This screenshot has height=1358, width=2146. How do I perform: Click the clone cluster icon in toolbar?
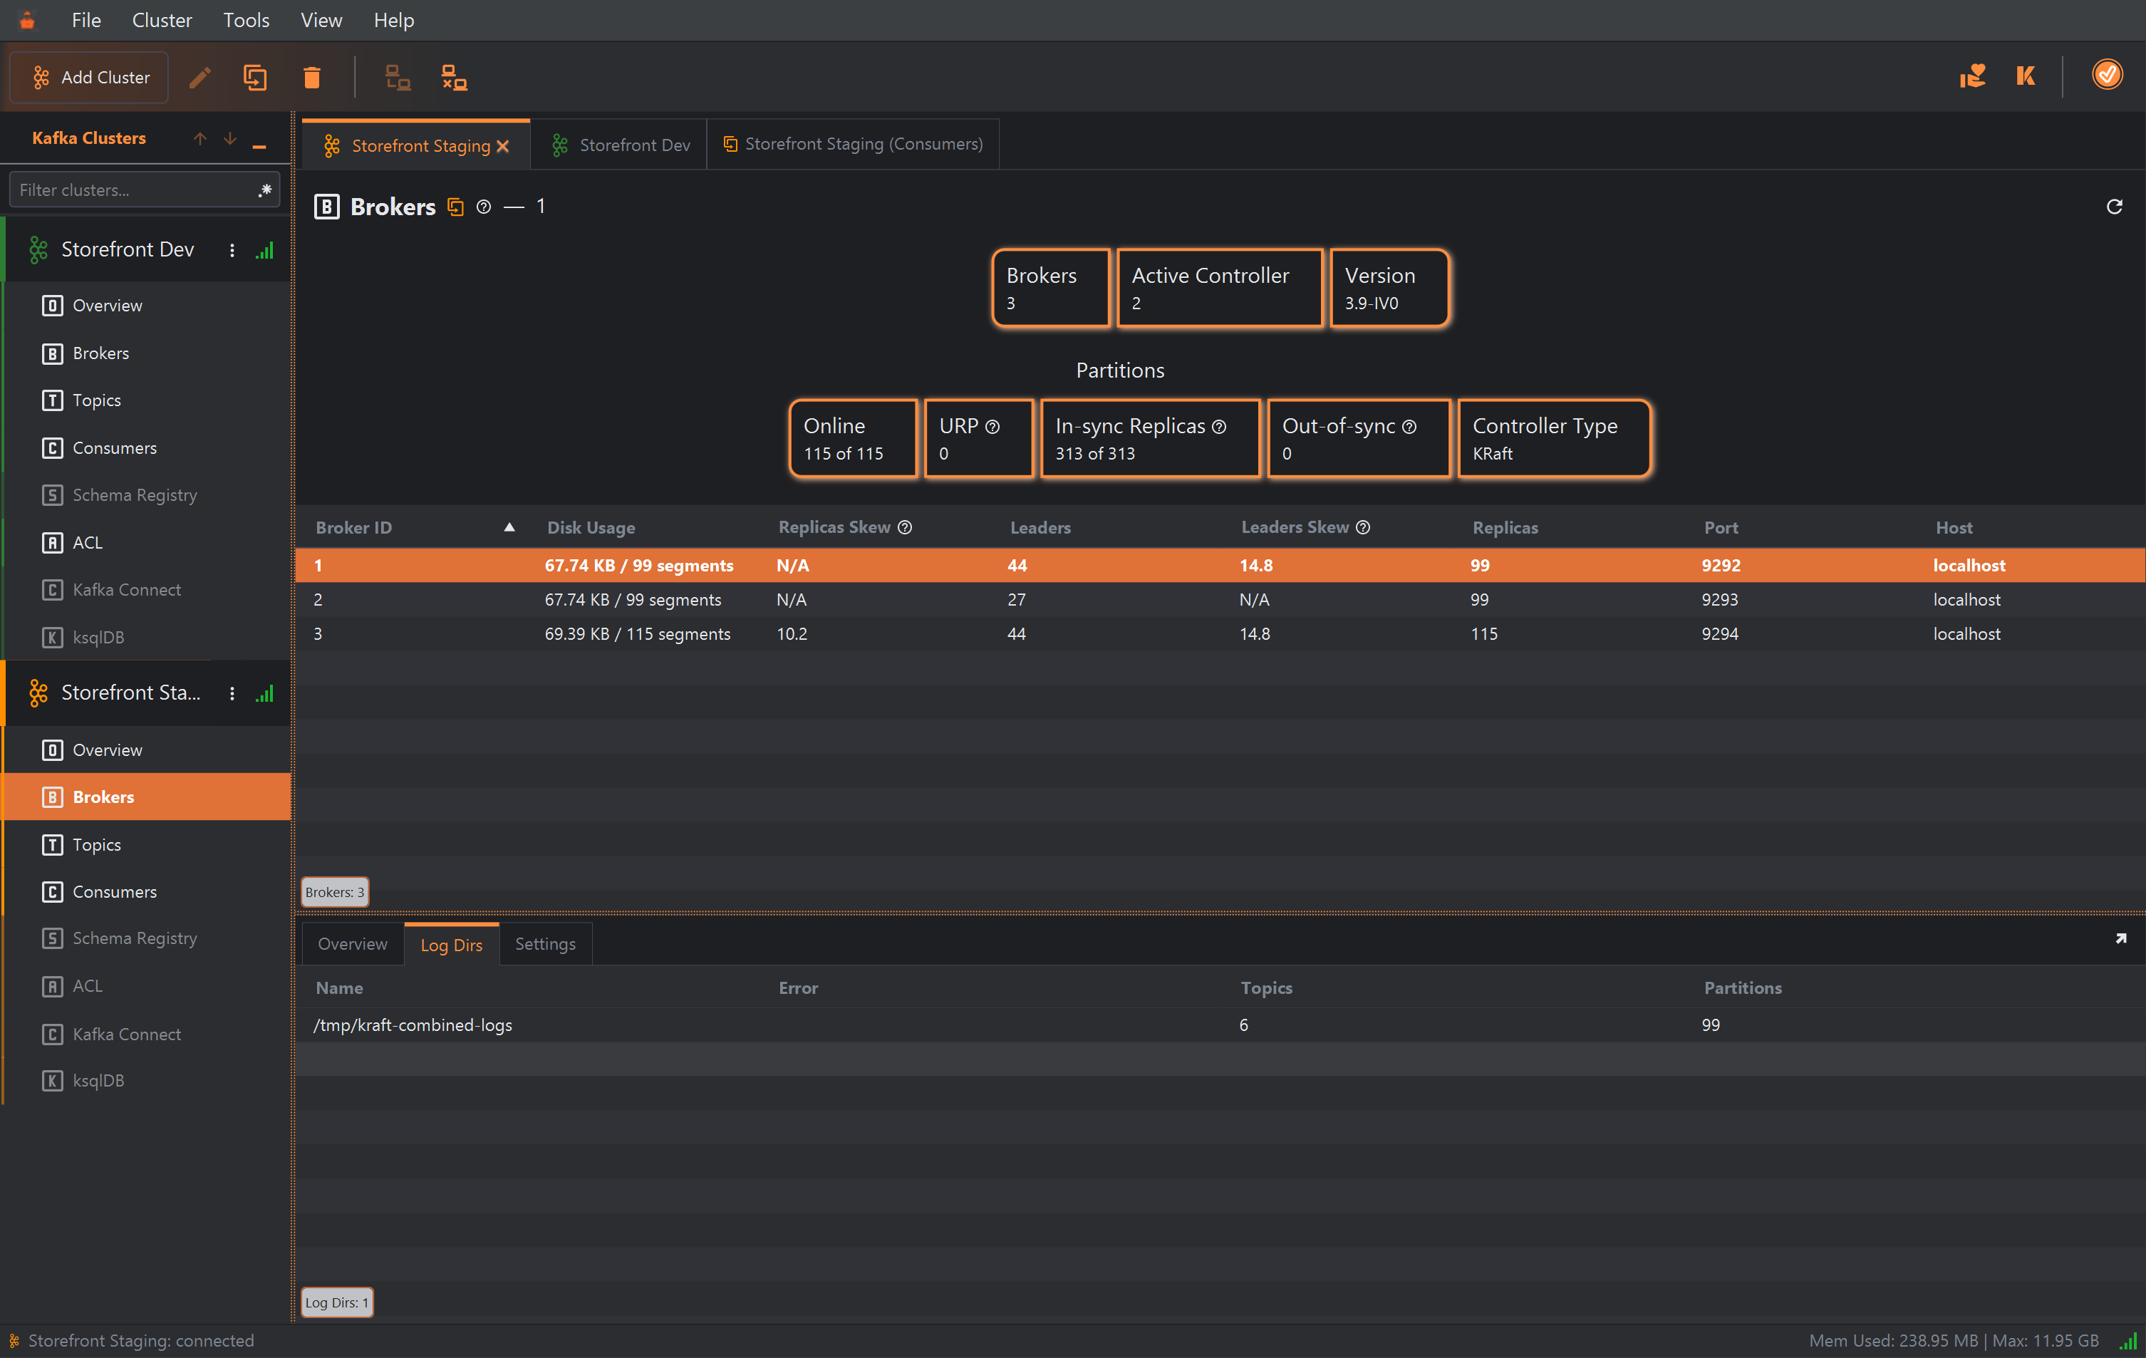pyautogui.click(x=256, y=78)
